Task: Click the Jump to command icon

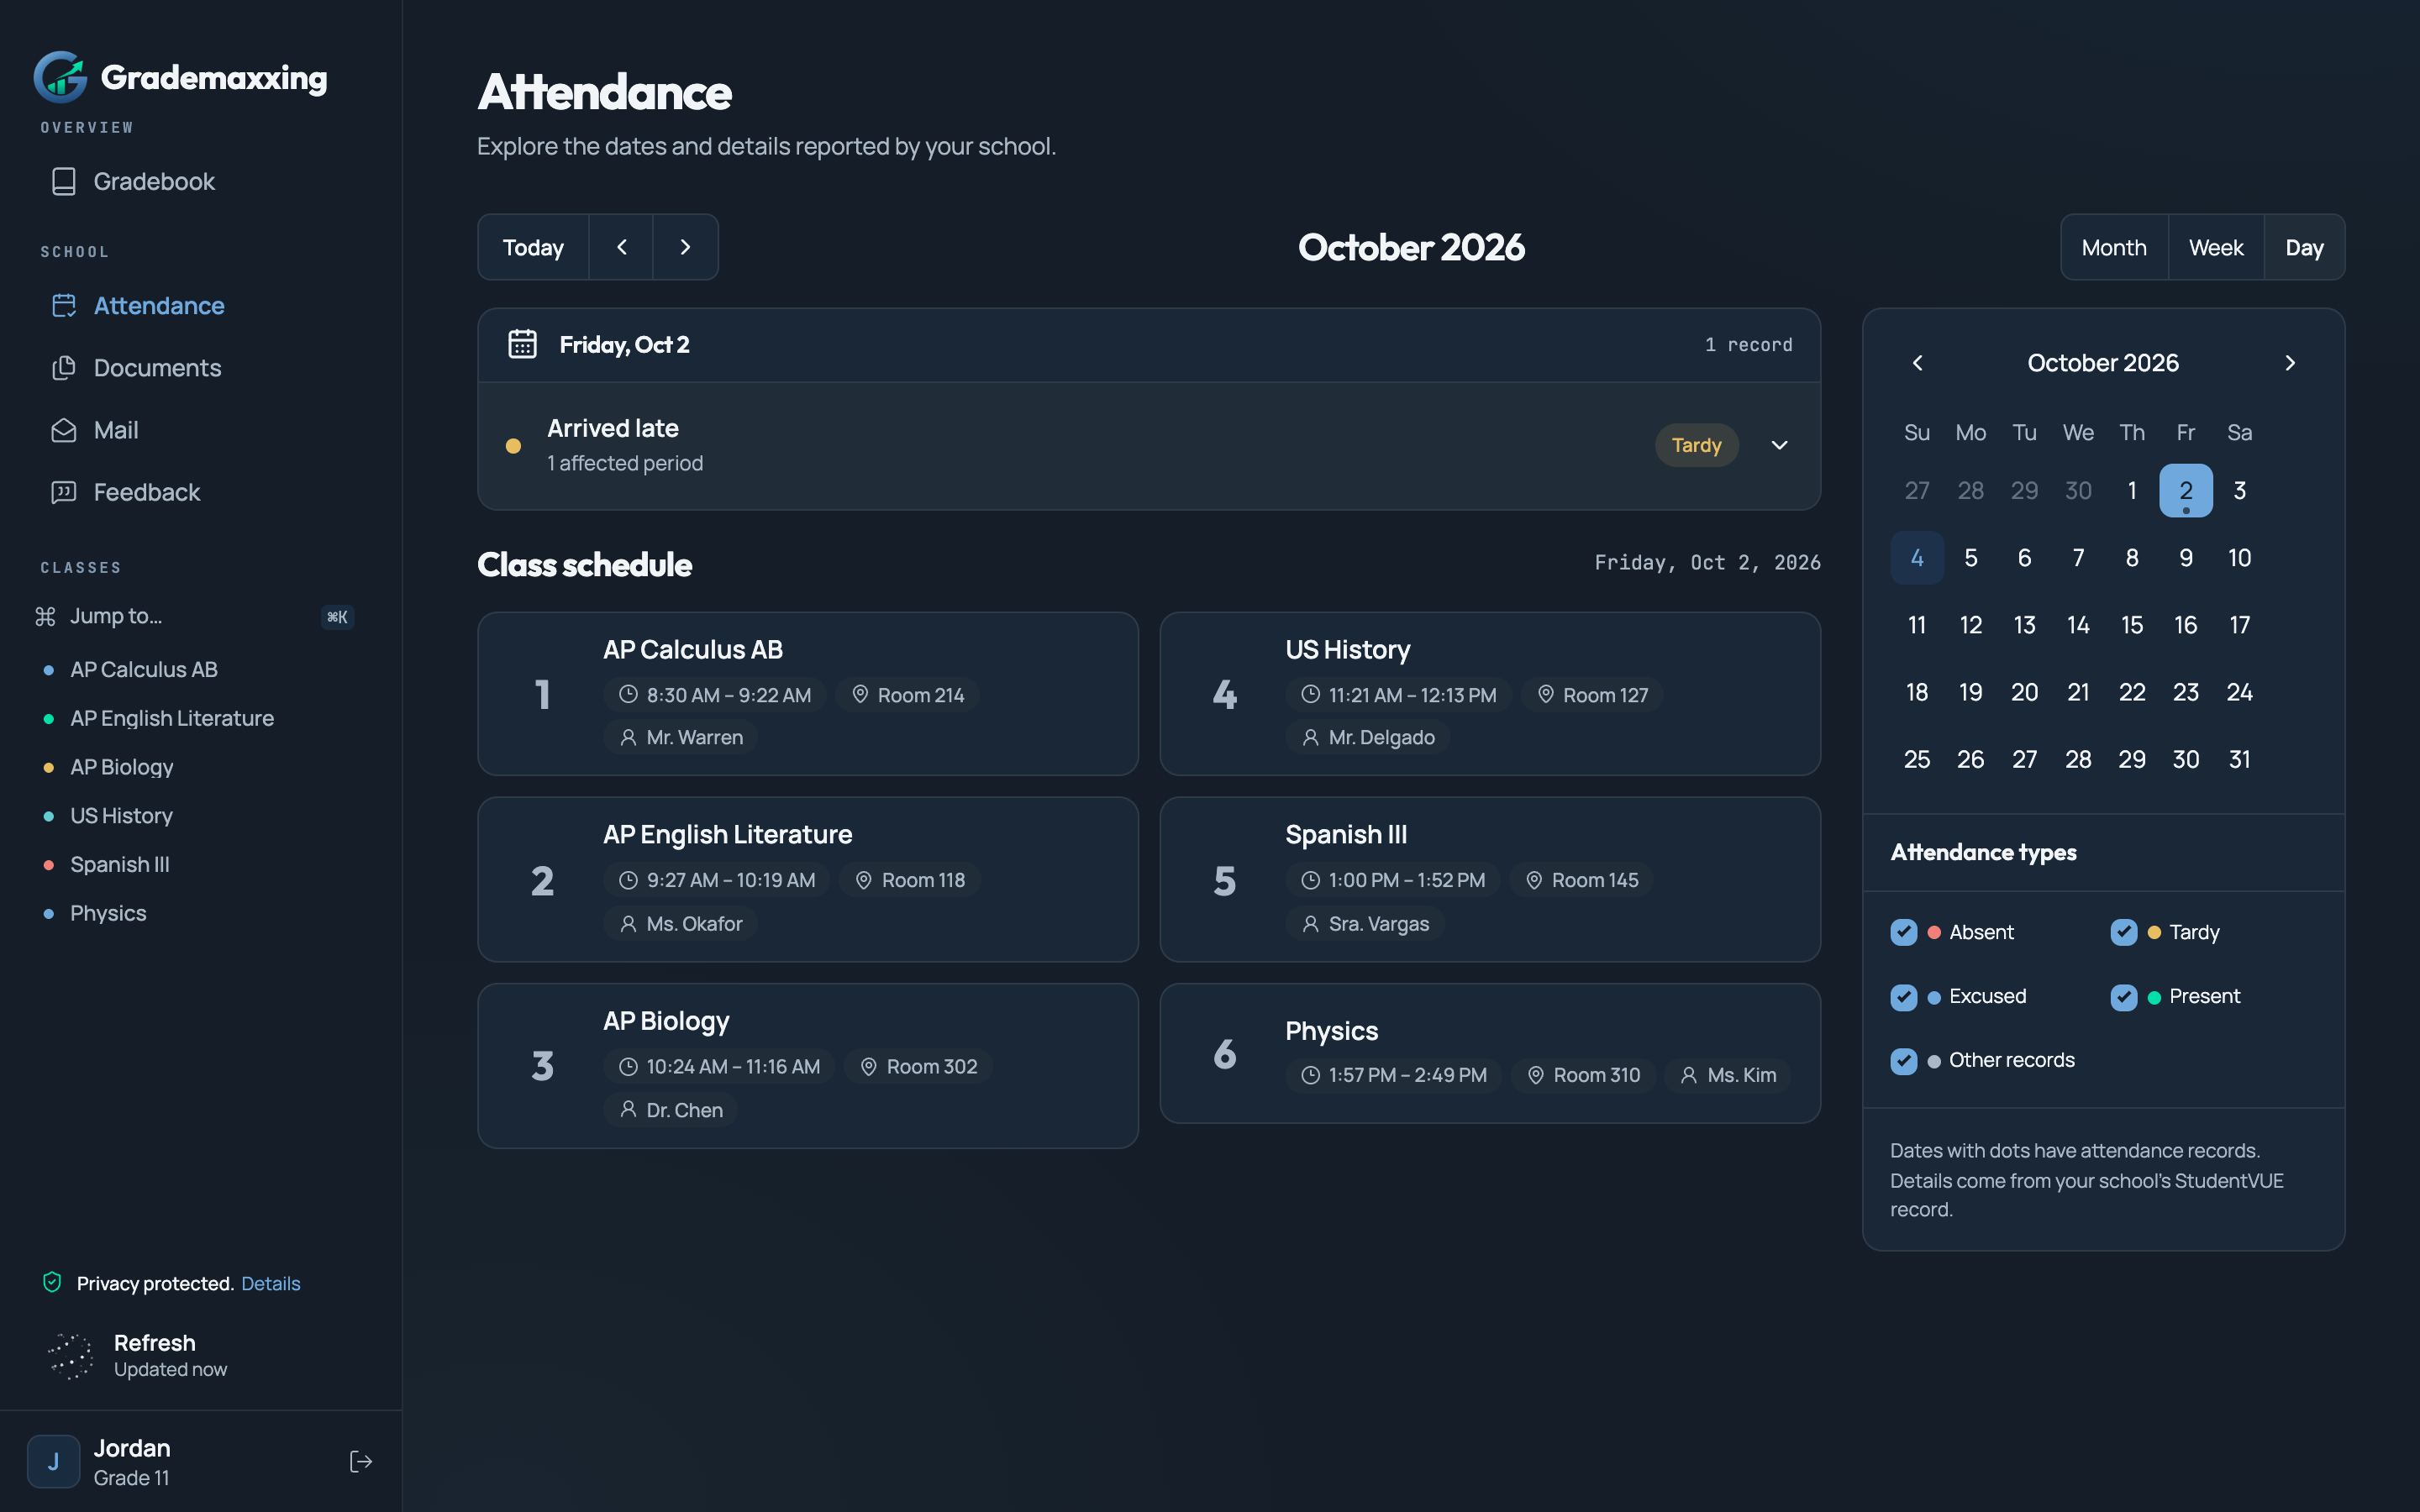Action: (x=45, y=616)
